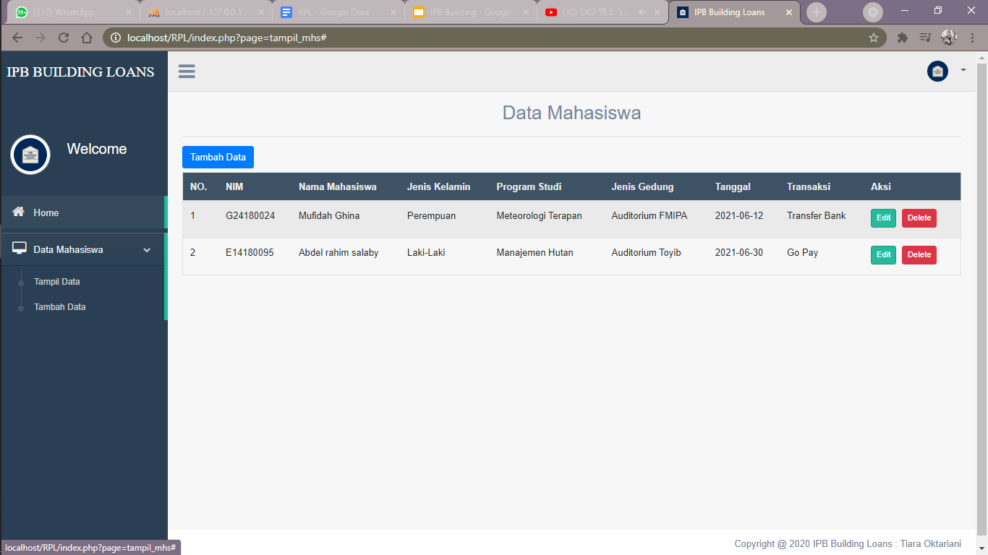Click the Tambah Data blue button
This screenshot has height=555, width=988.
coord(218,157)
